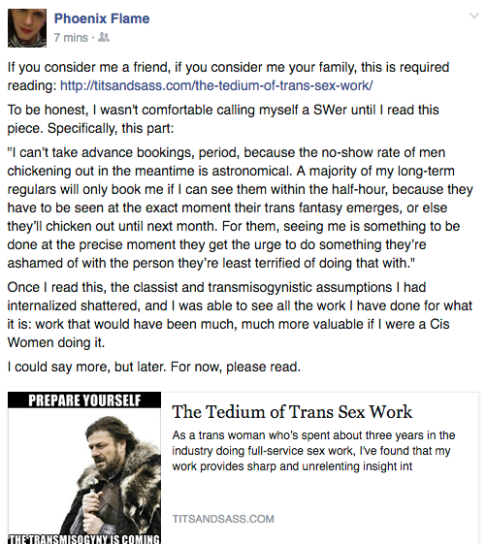
Task: Click the PREPARE YOURSELF caption on the meme
Action: pyautogui.click(x=84, y=400)
